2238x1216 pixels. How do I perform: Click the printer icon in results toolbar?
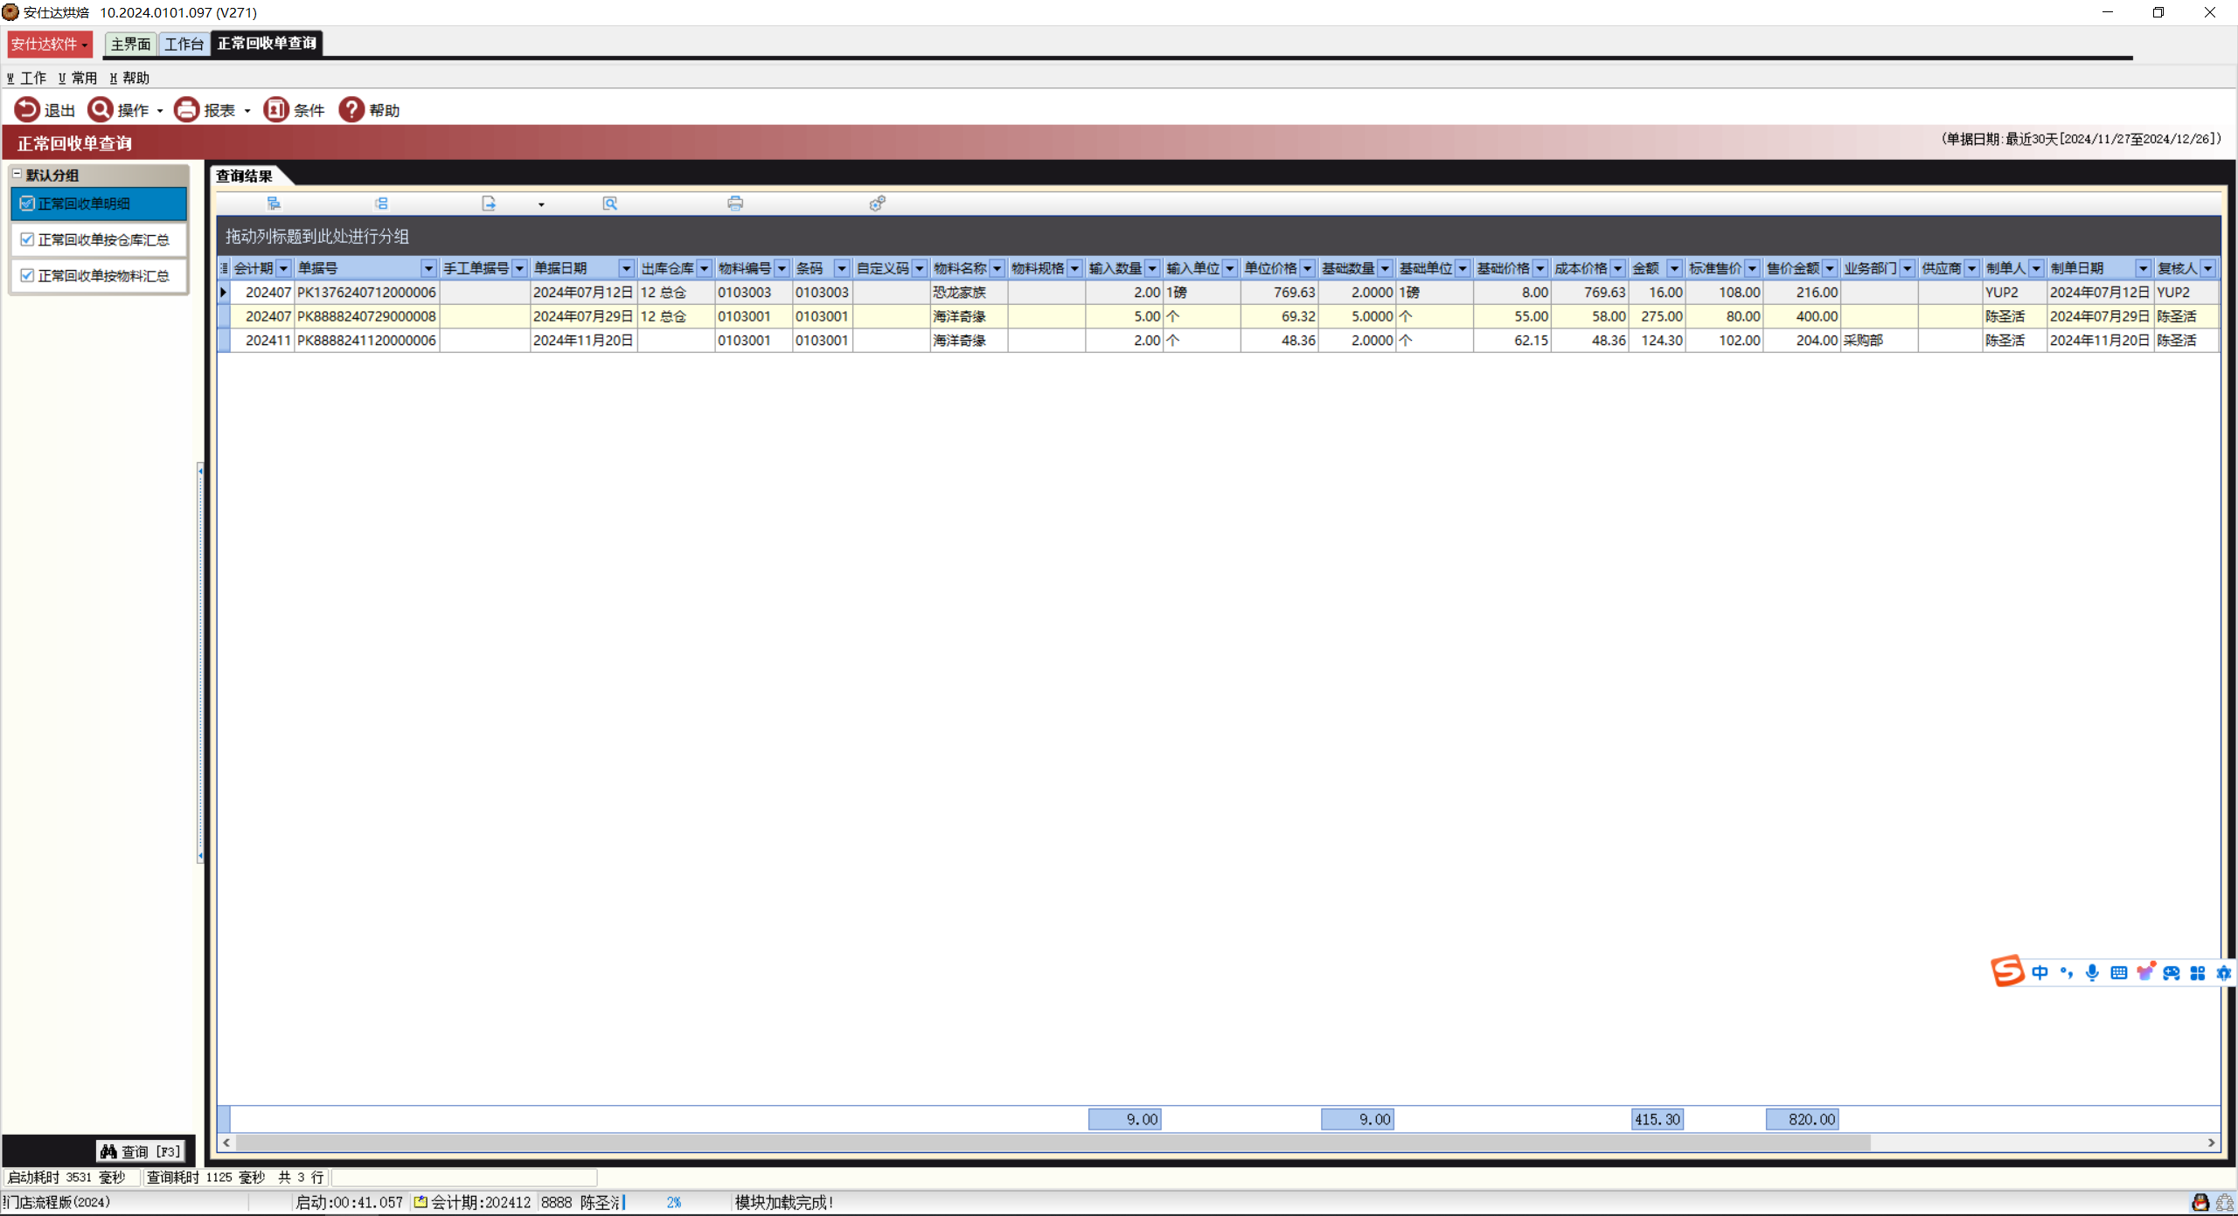[735, 204]
